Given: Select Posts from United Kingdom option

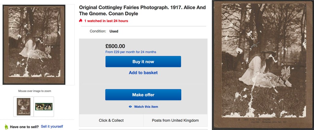Looking at the screenshot, I should point(175,120).
